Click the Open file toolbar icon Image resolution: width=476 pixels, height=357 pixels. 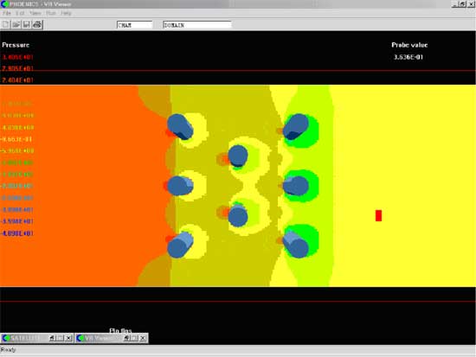click(16, 24)
